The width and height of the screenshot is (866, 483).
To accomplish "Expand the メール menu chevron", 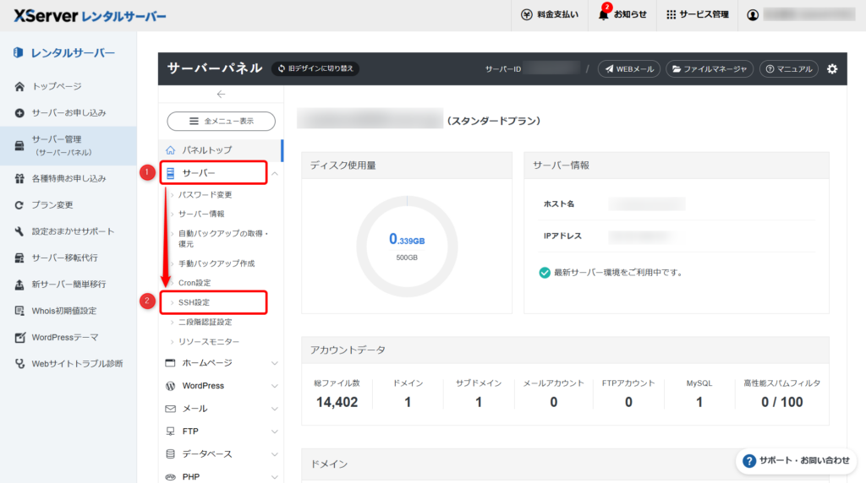I will pyautogui.click(x=275, y=409).
